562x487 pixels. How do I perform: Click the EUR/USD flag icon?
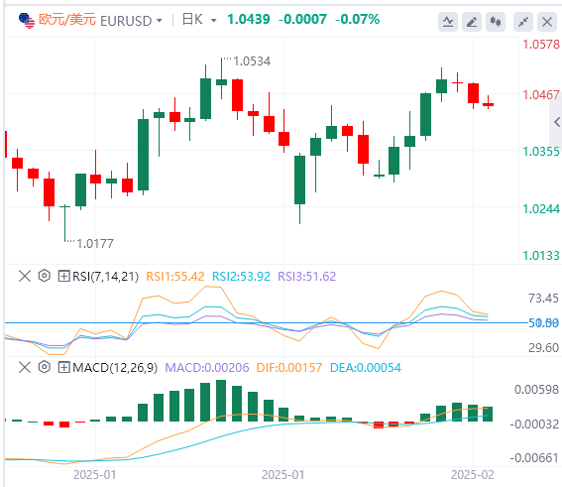click(26, 20)
